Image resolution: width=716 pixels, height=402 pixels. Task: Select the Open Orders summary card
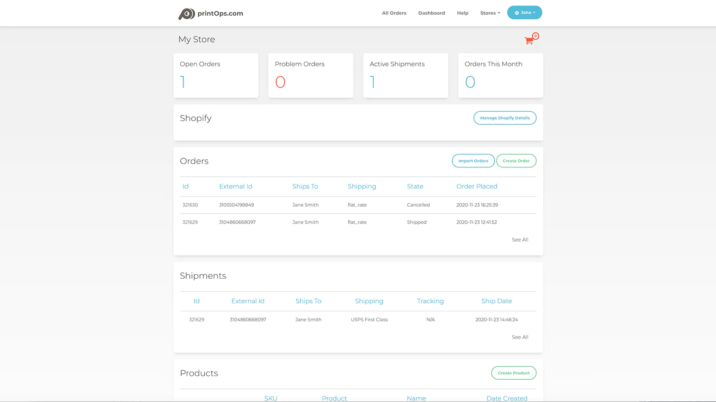pyautogui.click(x=216, y=75)
